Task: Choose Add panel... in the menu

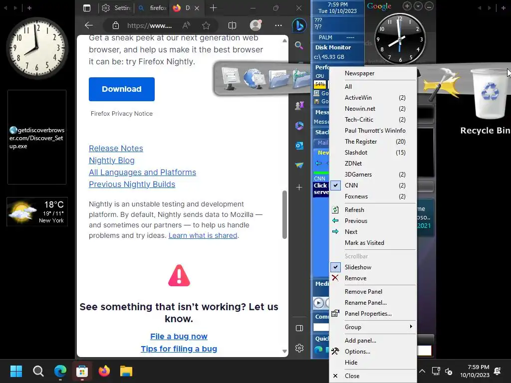Action: click(373, 340)
